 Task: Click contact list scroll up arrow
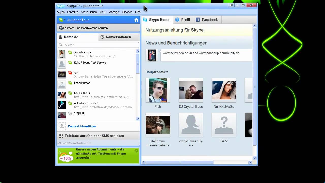pyautogui.click(x=138, y=51)
